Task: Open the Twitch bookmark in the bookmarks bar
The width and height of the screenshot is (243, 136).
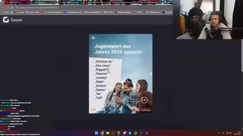Action: pyautogui.click(x=109, y=12)
